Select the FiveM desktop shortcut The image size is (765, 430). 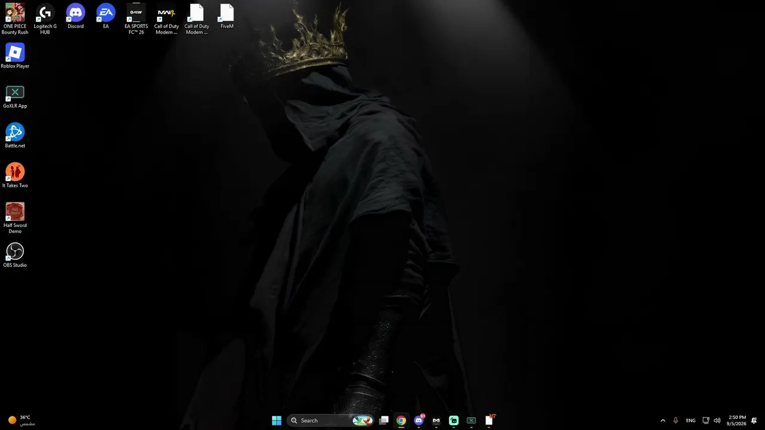[x=227, y=16]
